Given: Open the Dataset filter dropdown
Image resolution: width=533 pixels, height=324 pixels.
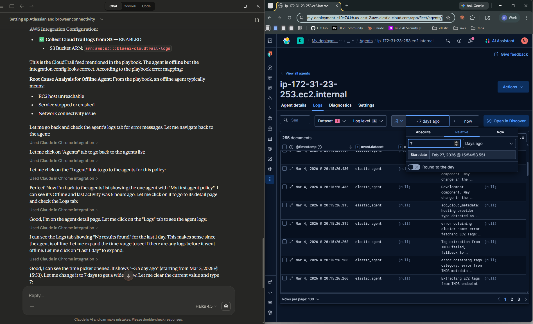Looking at the screenshot, I should [332, 121].
